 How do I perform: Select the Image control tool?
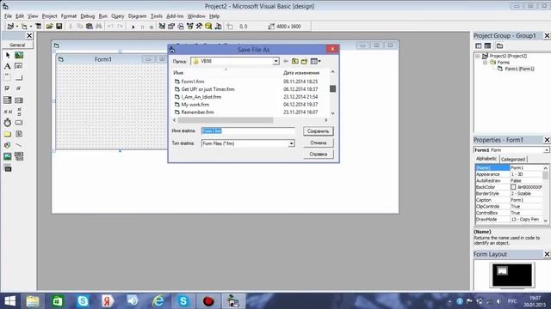click(x=8, y=156)
